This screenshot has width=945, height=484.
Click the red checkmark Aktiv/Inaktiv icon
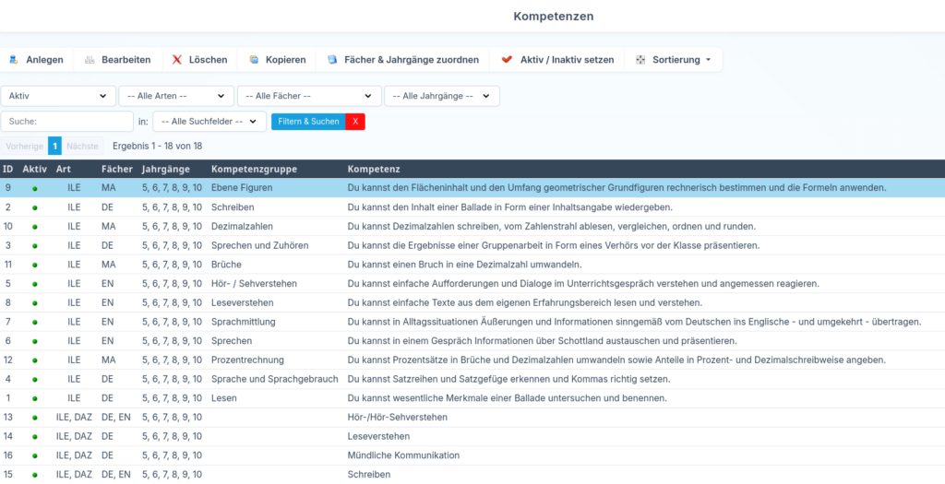[x=507, y=60]
